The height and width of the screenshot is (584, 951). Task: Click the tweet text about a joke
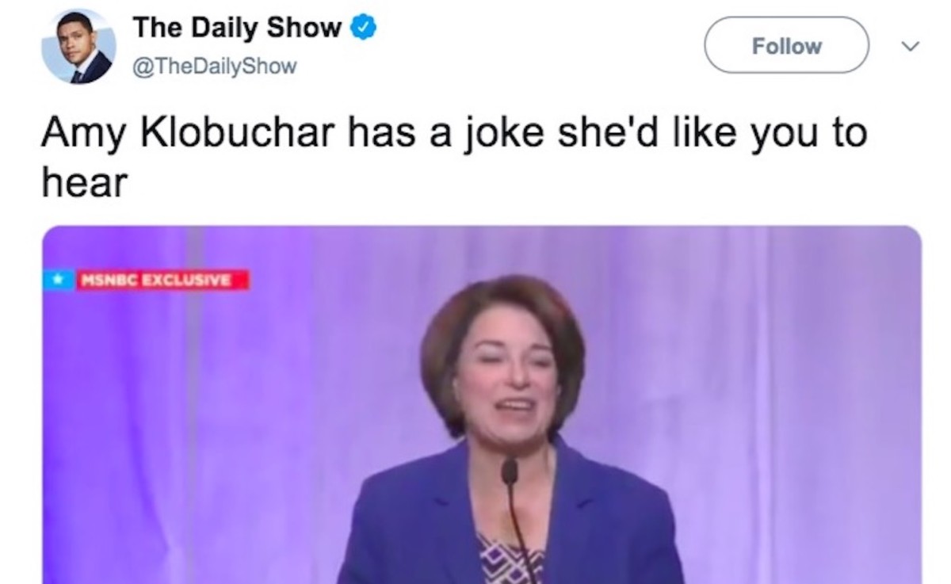pos(454,158)
